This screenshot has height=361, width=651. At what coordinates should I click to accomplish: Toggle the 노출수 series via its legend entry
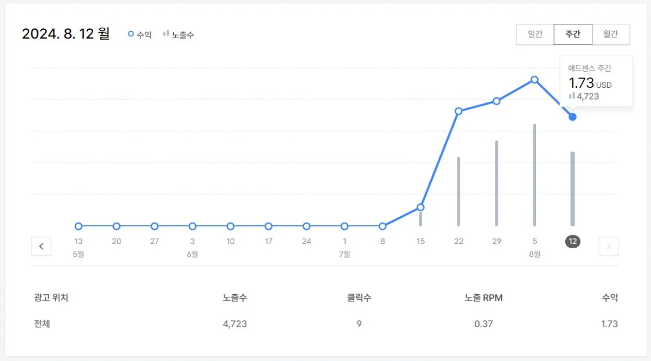click(176, 34)
